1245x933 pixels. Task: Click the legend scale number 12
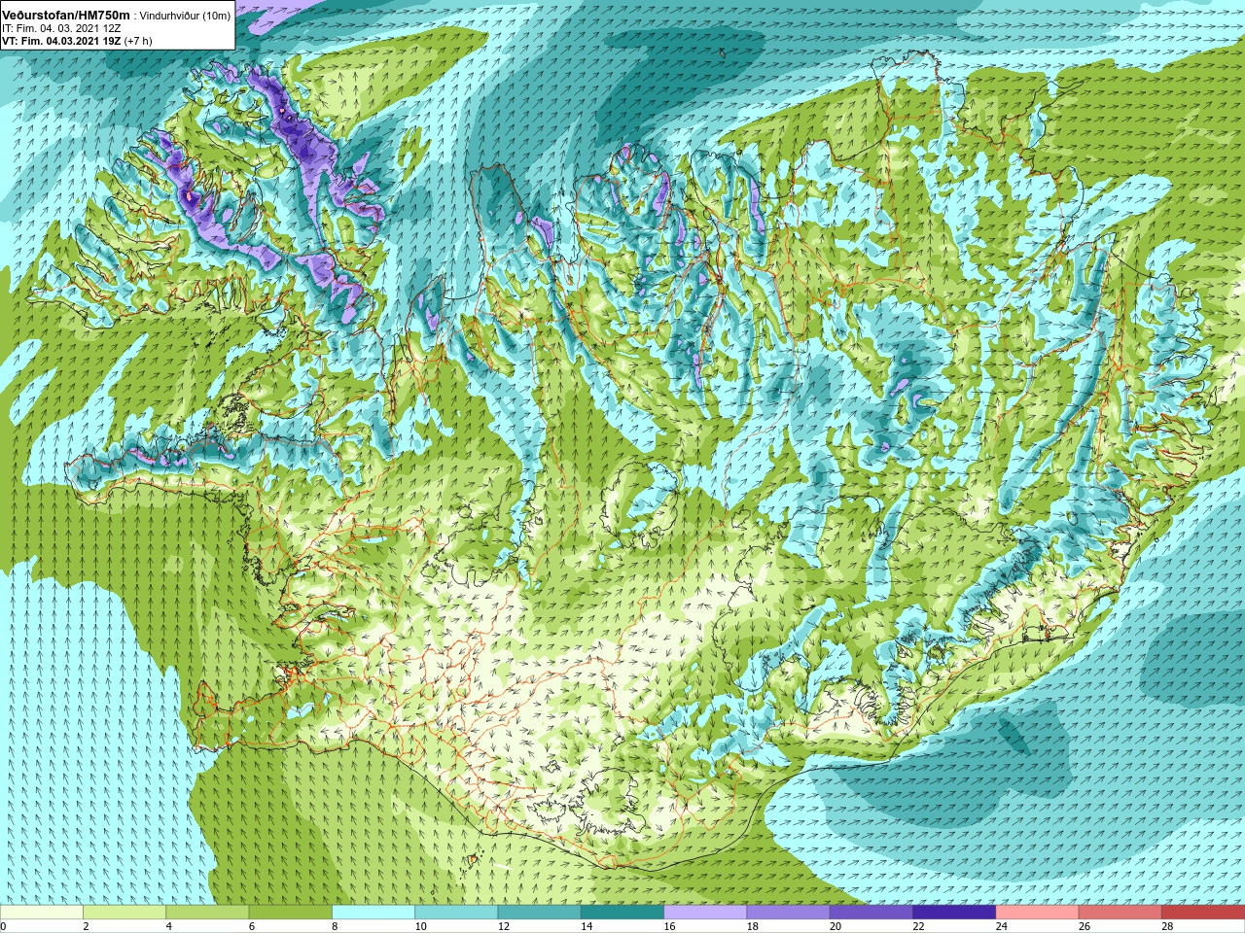[x=503, y=926]
